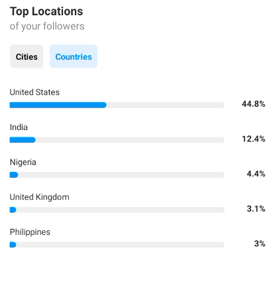Image resolution: width=277 pixels, height=288 pixels.
Task: Select the United States label
Action: click(x=34, y=92)
